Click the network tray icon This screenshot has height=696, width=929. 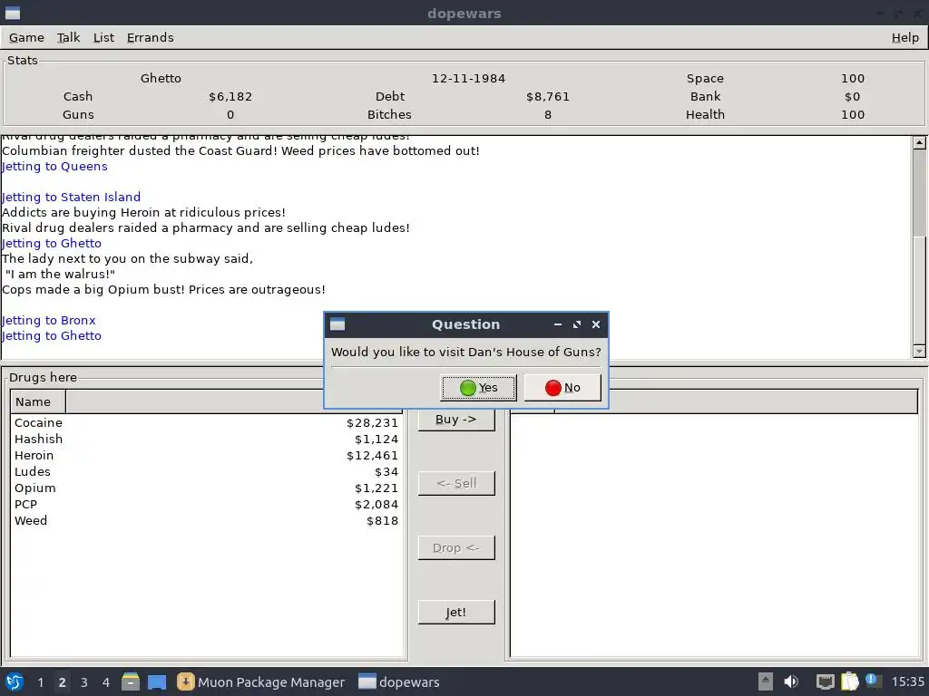click(826, 681)
